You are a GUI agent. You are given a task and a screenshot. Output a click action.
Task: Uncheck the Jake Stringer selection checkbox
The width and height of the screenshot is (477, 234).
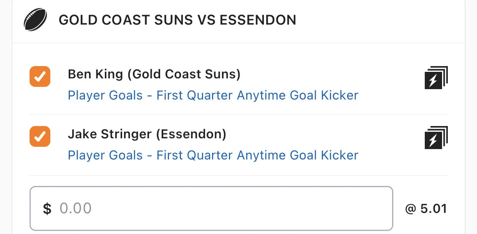[40, 136]
